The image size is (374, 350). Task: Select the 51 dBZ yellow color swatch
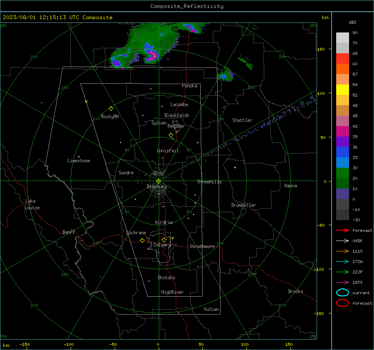pyautogui.click(x=342, y=89)
